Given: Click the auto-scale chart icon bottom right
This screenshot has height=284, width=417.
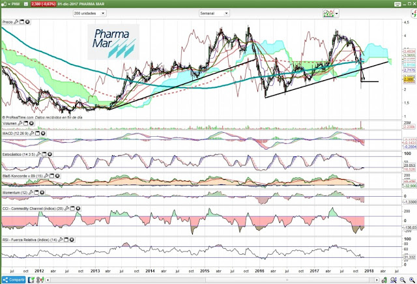Looking at the screenshot, I should (x=384, y=279).
